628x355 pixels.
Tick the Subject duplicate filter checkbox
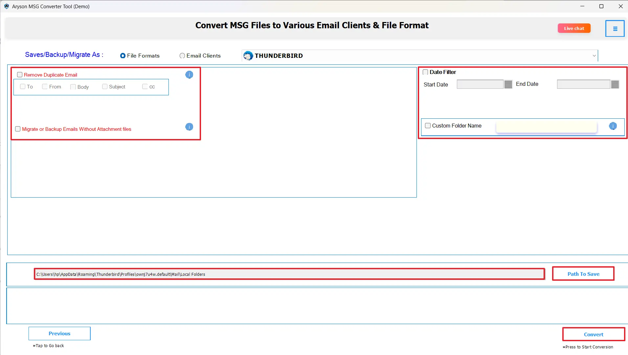click(x=105, y=86)
